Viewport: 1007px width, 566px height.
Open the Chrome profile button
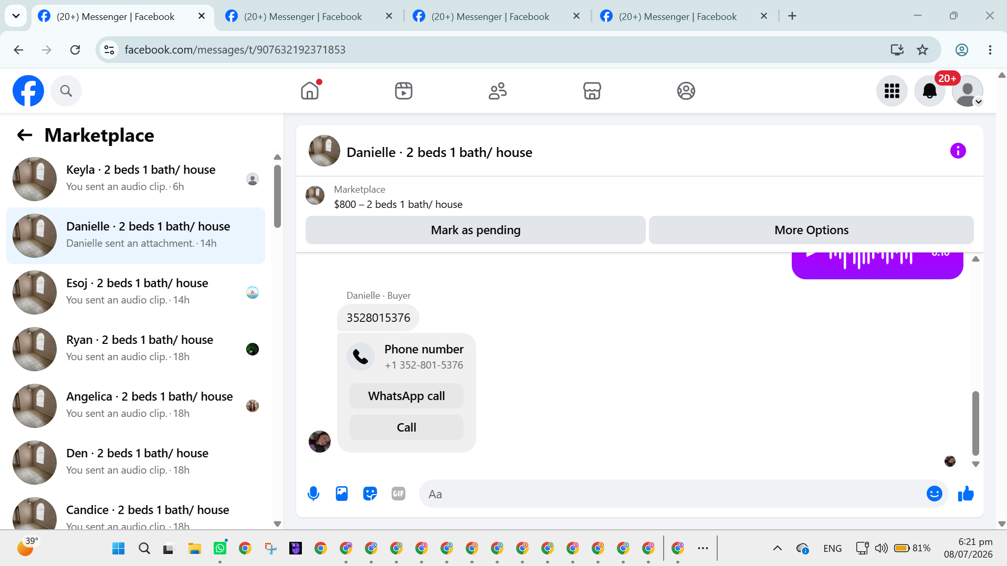[x=961, y=50]
